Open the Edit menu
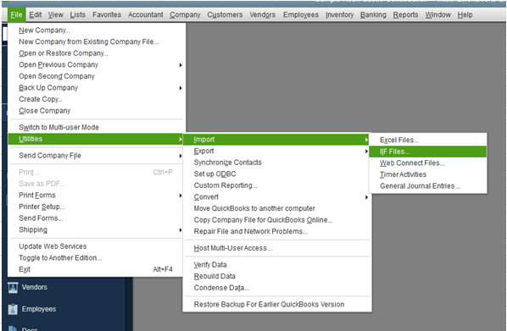 point(36,15)
